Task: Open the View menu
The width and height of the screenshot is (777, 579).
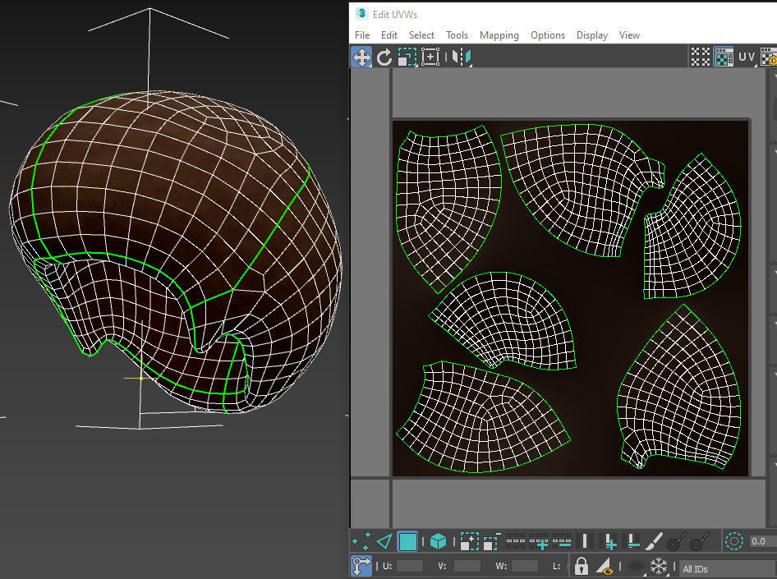Action: pyautogui.click(x=629, y=35)
